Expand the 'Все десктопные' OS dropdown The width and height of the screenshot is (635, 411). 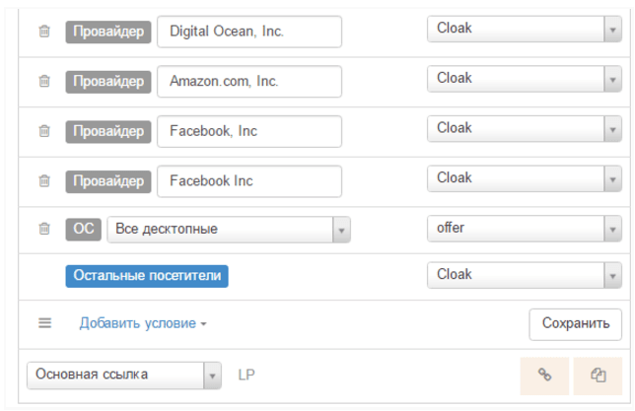tap(229, 230)
